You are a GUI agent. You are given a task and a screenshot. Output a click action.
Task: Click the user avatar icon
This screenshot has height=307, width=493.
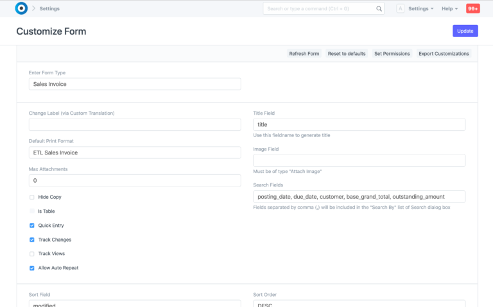pos(400,9)
